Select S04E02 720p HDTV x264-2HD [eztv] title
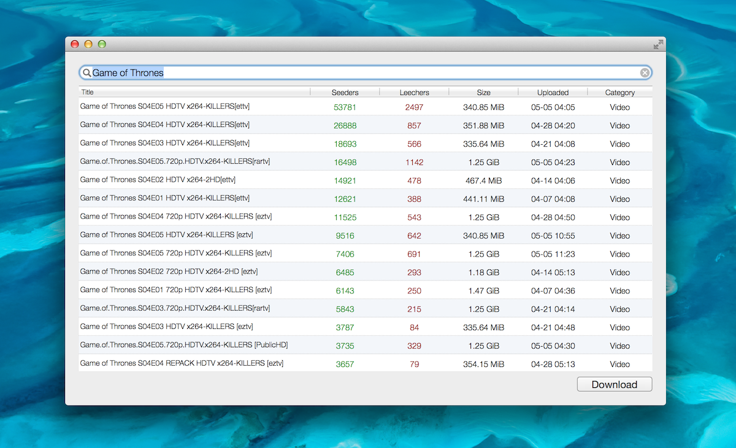Image resolution: width=736 pixels, height=448 pixels. tap(169, 272)
